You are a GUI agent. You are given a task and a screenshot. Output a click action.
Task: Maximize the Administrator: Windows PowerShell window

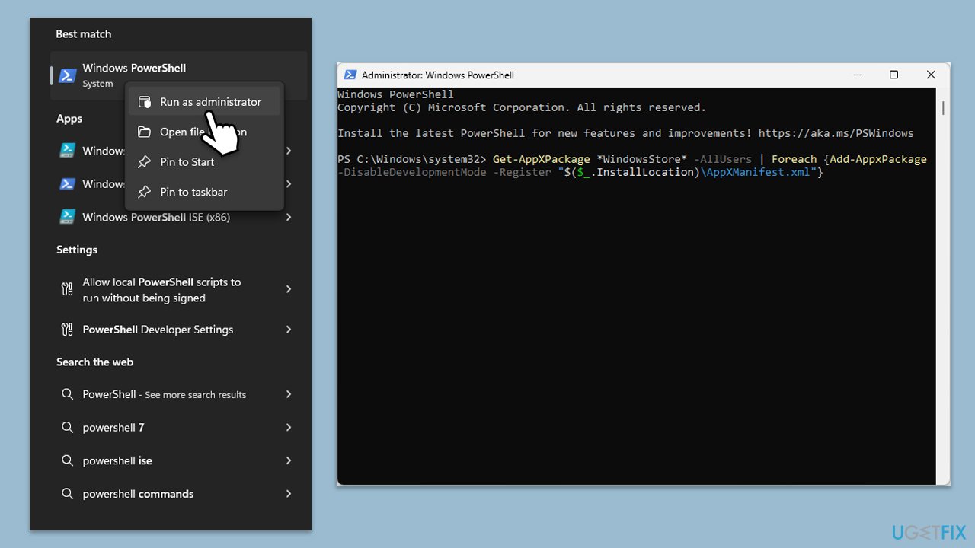(893, 75)
